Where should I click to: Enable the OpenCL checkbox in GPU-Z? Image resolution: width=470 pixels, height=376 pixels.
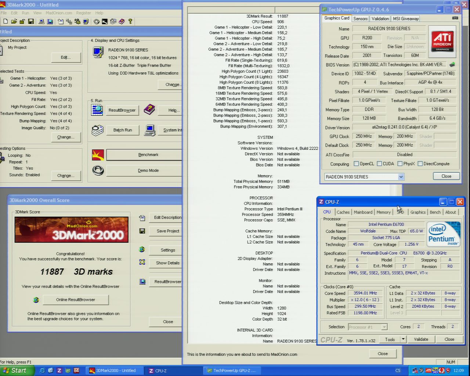(x=356, y=164)
